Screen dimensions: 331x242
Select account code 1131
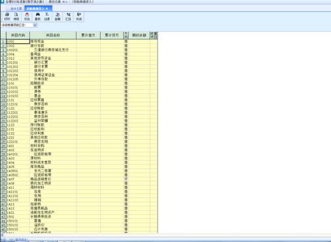(18, 129)
